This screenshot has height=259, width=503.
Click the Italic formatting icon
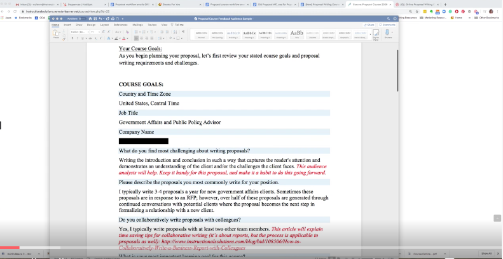(78, 38)
